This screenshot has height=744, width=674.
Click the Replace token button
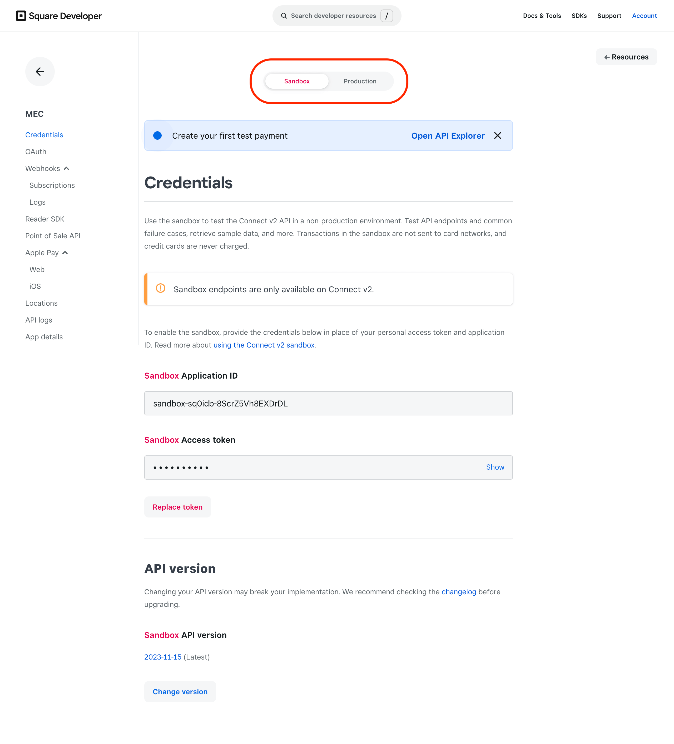click(x=178, y=507)
